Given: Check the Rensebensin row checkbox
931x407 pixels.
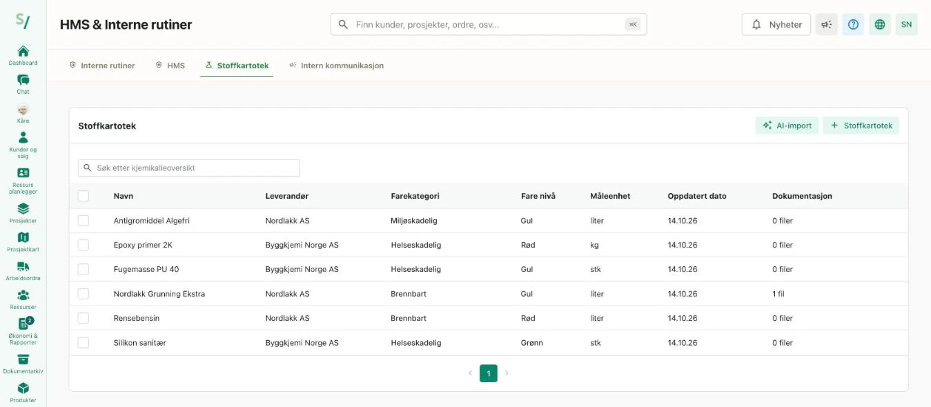Looking at the screenshot, I should click(84, 318).
